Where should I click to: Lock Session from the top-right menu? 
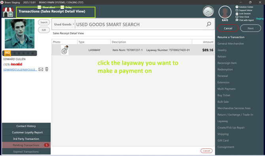click(243, 13)
